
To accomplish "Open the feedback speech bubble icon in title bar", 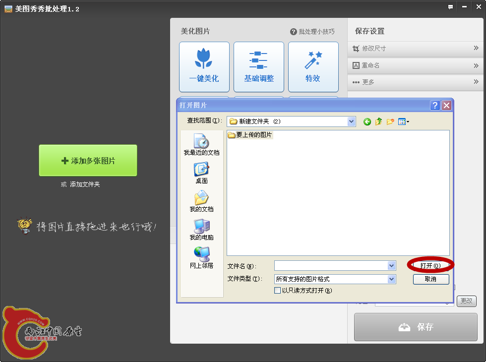I will coord(450,7).
